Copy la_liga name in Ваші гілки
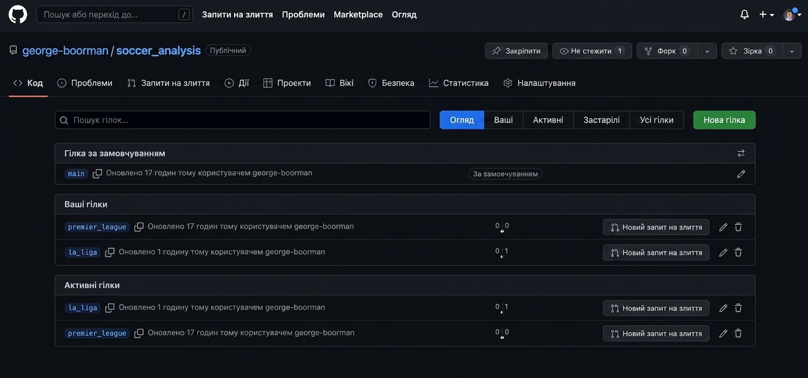 (x=110, y=252)
